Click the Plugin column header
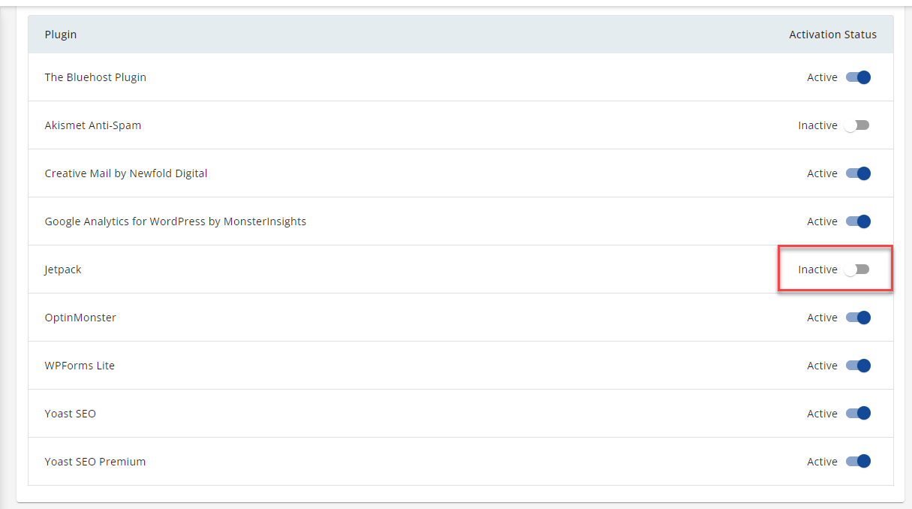Screen dimensions: 912x509 pyautogui.click(x=61, y=34)
